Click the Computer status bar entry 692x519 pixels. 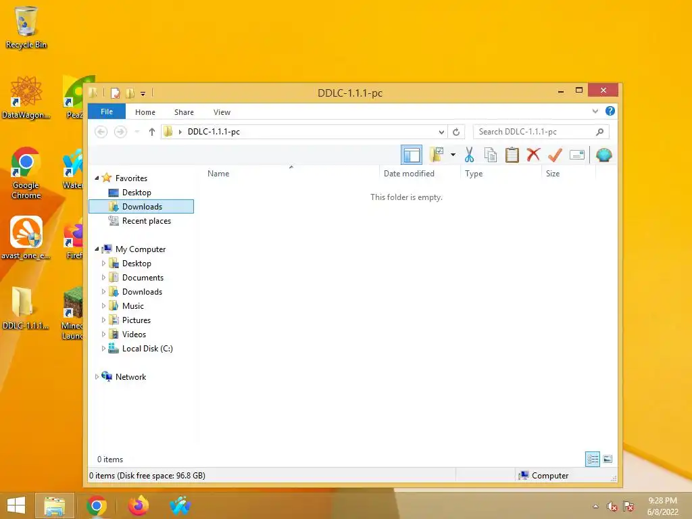(543, 475)
